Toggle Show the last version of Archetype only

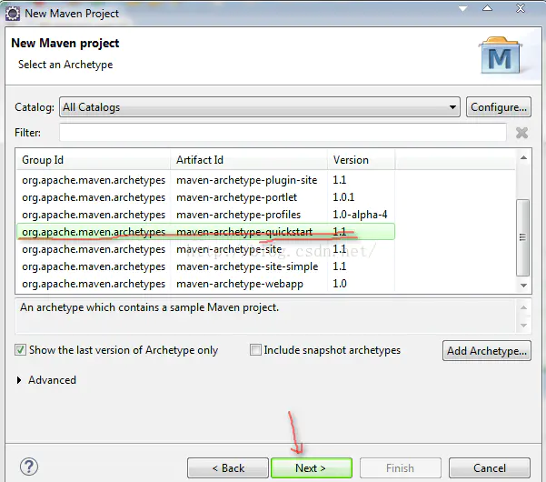20,349
